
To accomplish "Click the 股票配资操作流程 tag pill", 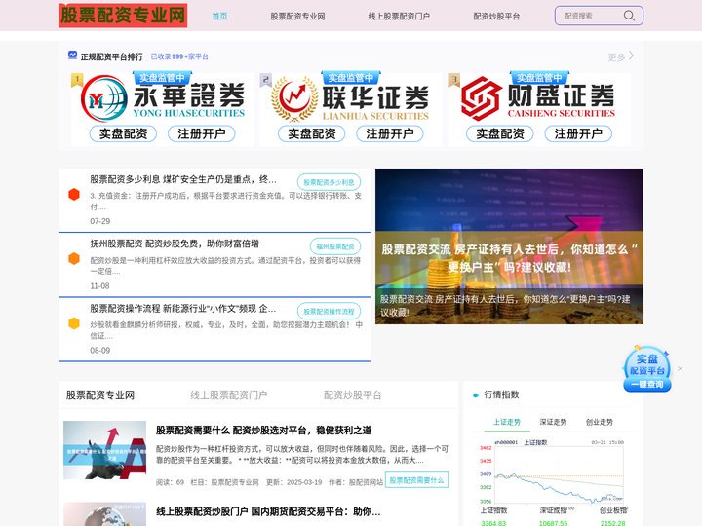I will (x=330, y=311).
